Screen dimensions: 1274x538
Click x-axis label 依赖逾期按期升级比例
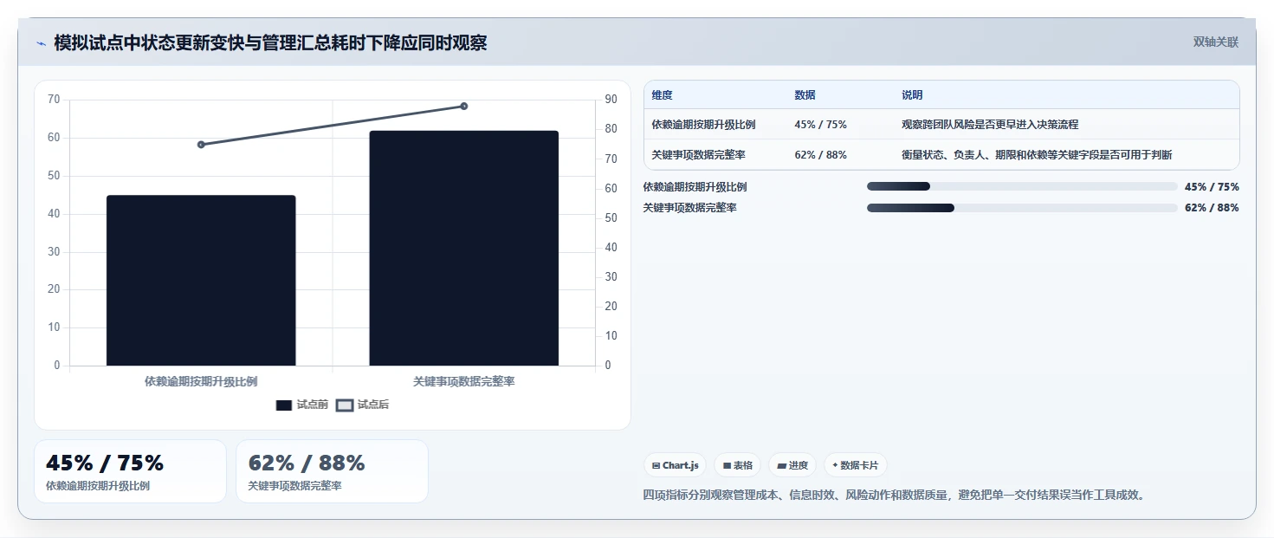(x=201, y=381)
